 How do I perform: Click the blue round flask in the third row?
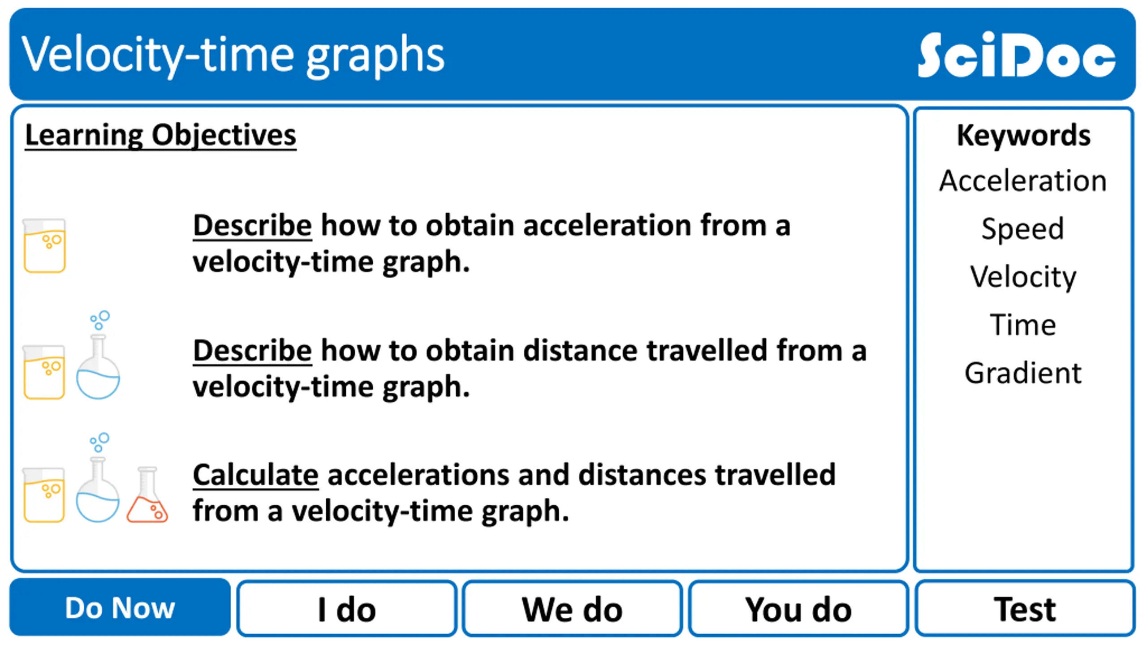98,490
